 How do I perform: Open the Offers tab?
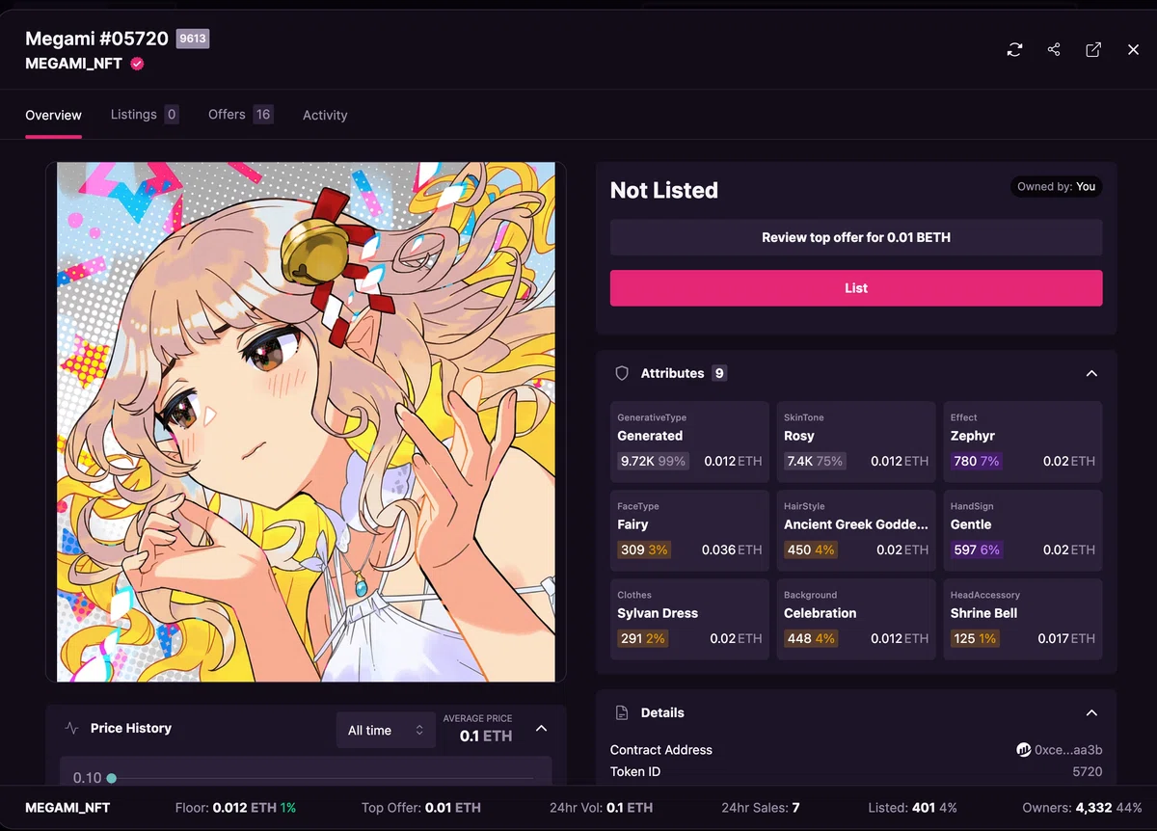click(241, 114)
